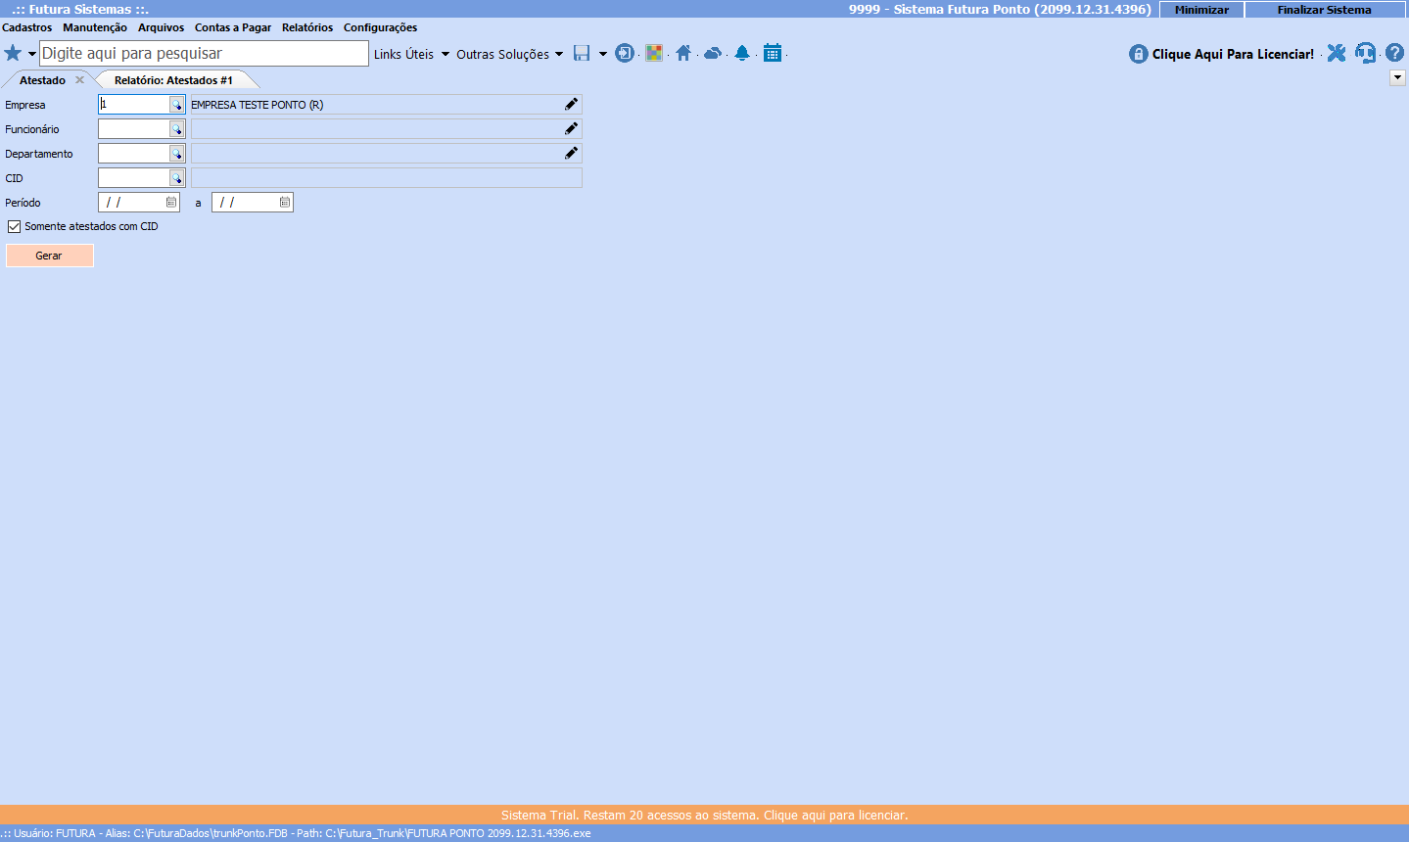Click the pencil icon on the Empresa row
Viewport: 1409px width, 842px height.
pyautogui.click(x=571, y=105)
